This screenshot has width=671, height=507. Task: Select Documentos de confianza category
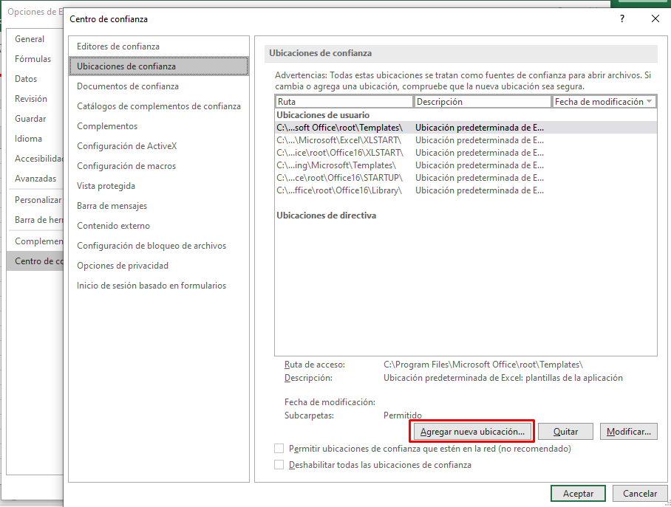click(128, 86)
